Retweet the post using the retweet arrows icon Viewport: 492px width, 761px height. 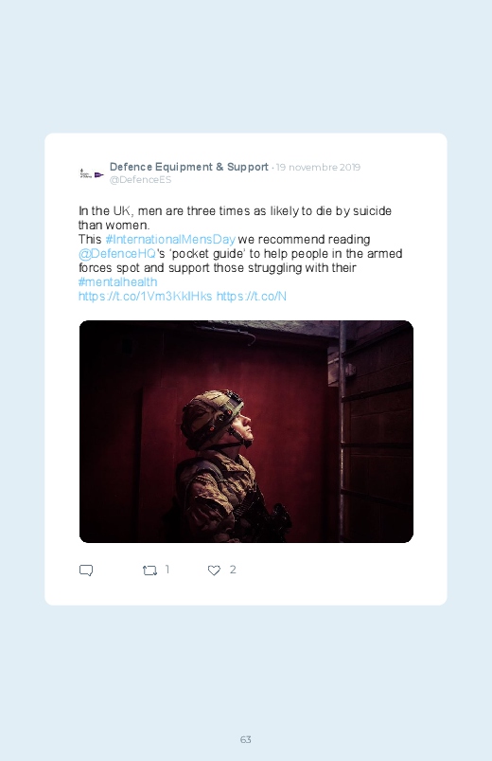point(149,571)
